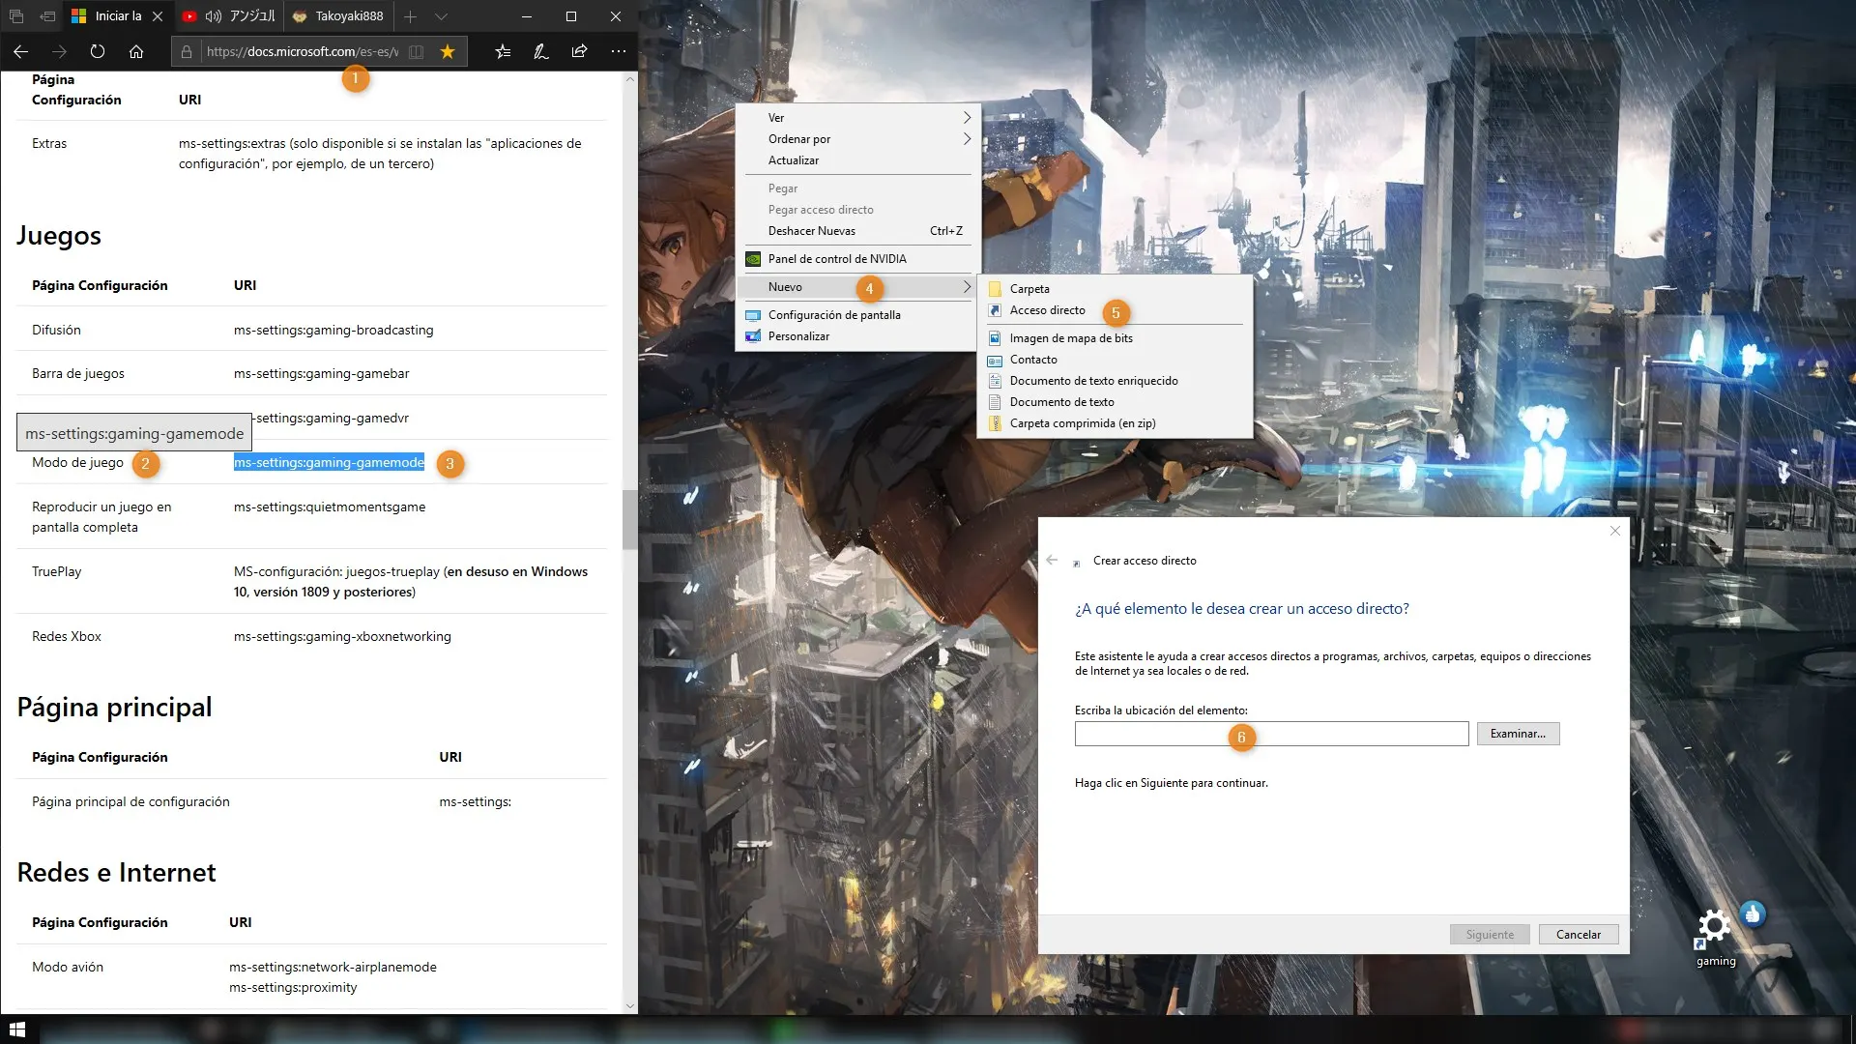This screenshot has width=1856, height=1044.
Task: Click the selected ms-settings:gaming-gamemode text
Action: [329, 463]
